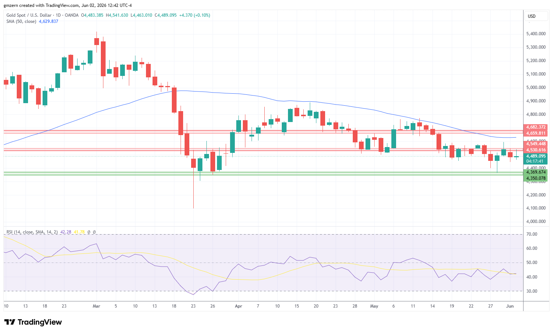Click the 4,549.448 price level tag
This screenshot has height=333, width=553.
point(536,144)
